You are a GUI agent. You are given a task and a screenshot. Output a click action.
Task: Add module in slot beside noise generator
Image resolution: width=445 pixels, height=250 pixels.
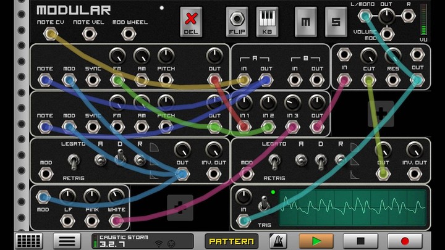(180, 208)
